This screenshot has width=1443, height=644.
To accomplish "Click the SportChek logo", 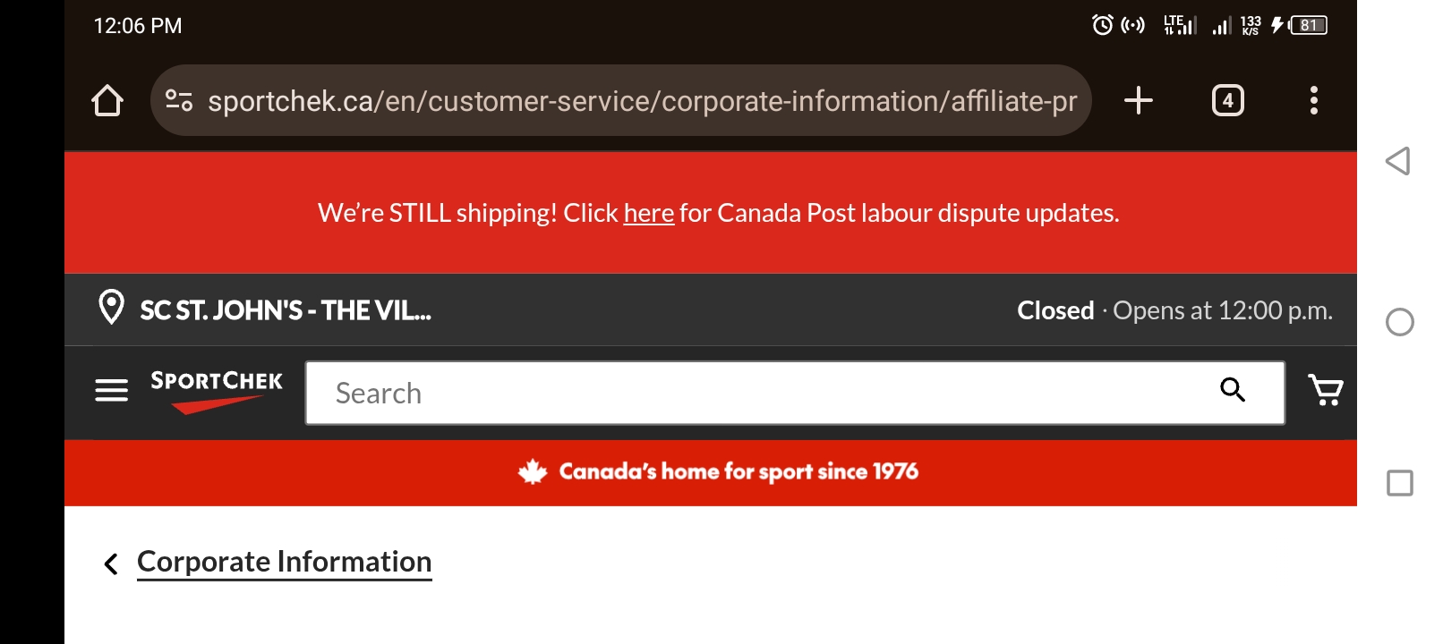I will pyautogui.click(x=217, y=392).
